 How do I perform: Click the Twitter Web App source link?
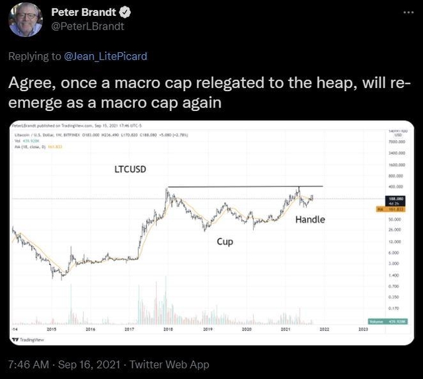pyautogui.click(x=171, y=364)
